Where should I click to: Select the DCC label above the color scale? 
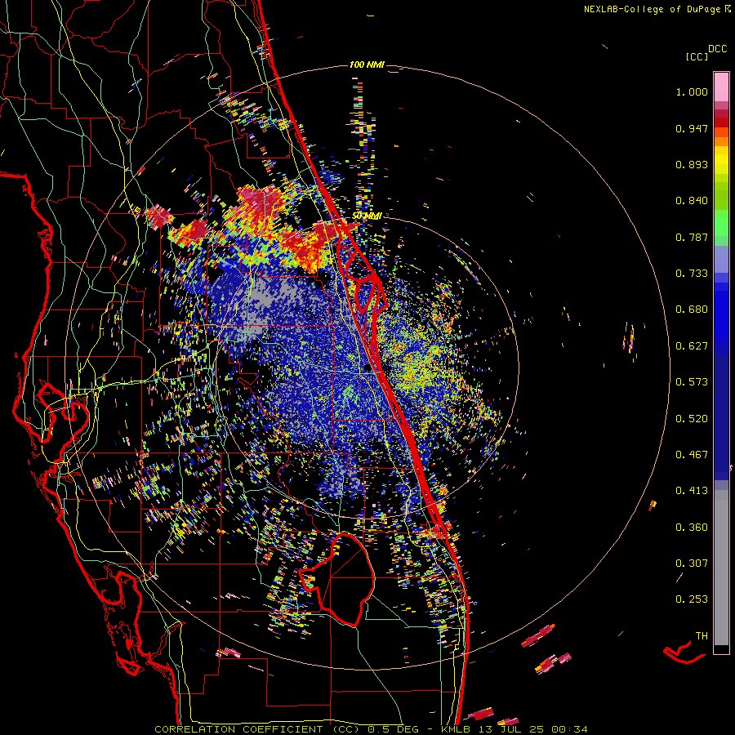(x=718, y=49)
